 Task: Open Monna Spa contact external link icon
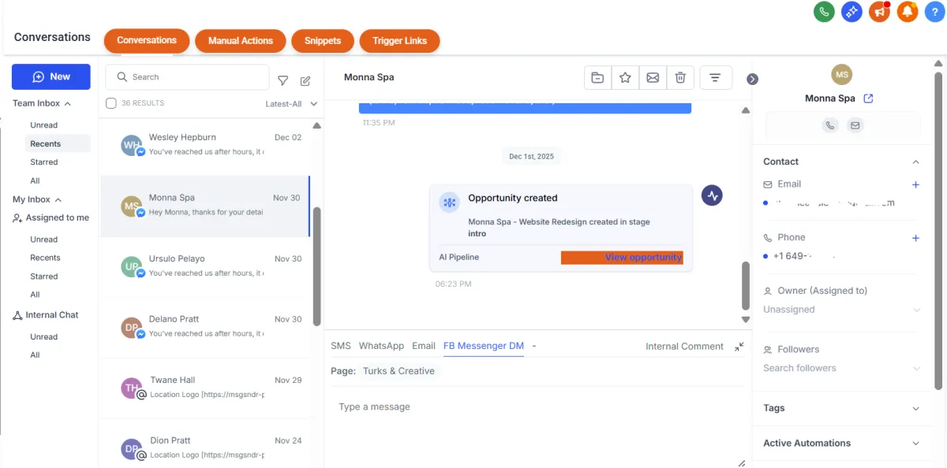tap(868, 98)
